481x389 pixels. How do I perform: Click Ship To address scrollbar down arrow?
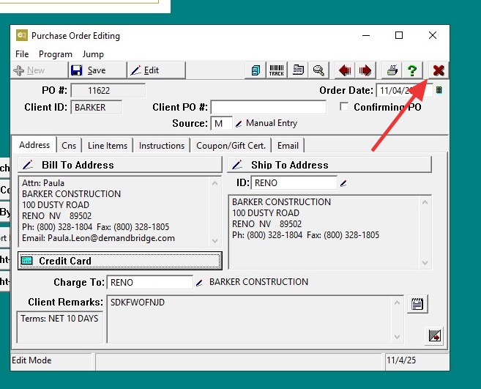tap(425, 263)
